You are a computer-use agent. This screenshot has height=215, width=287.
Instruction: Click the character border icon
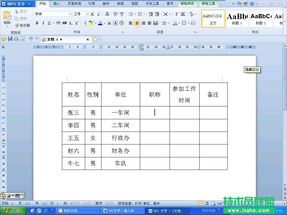115,23
